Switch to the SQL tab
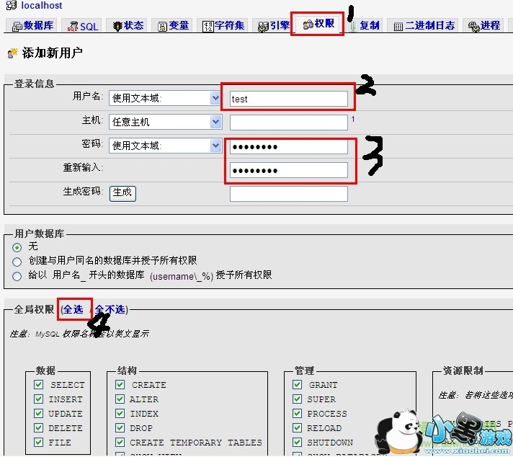Image resolution: width=513 pixels, height=457 pixels. click(x=83, y=26)
